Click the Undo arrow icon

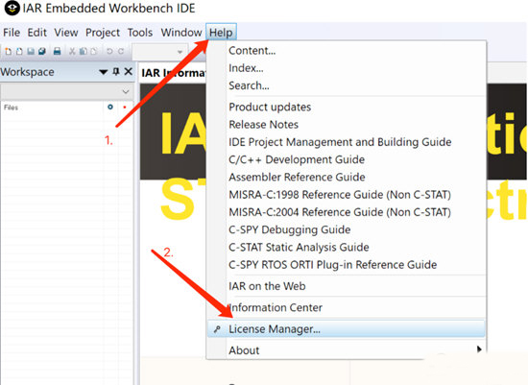[109, 51]
